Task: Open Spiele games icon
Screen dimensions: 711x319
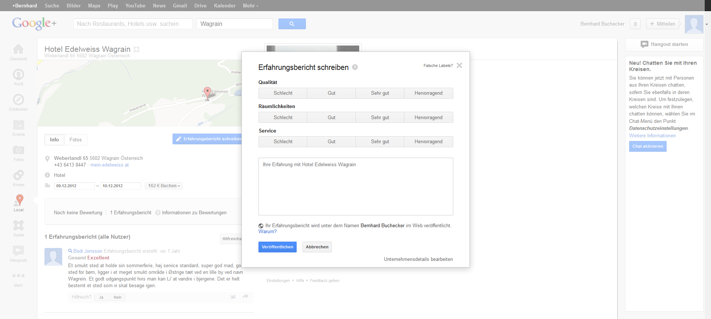Action: tap(19, 225)
